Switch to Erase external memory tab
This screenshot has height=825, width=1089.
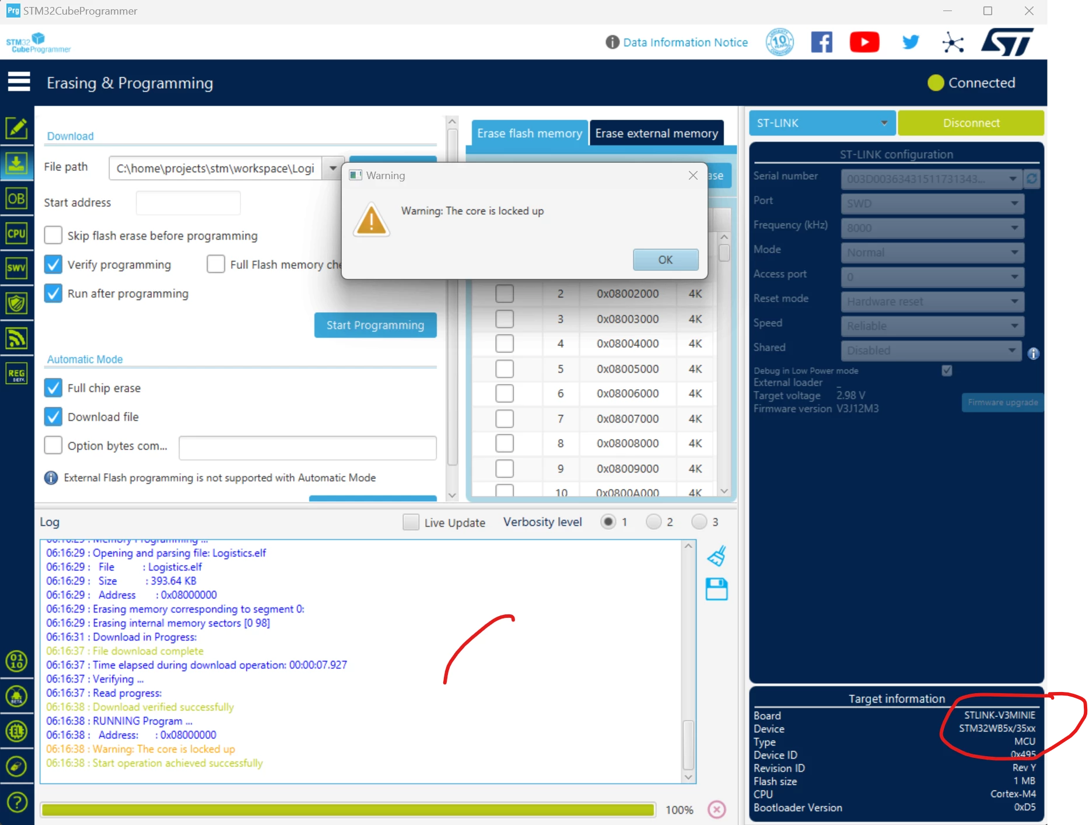click(656, 133)
